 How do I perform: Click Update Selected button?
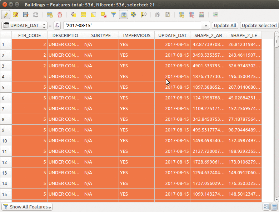259,26
